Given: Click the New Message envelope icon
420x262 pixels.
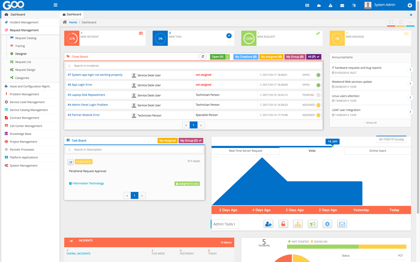Looking at the screenshot, I should pyautogui.click(x=406, y=33).
